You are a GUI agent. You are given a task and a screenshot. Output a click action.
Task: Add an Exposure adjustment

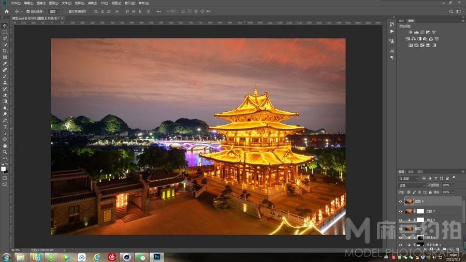tap(428, 32)
